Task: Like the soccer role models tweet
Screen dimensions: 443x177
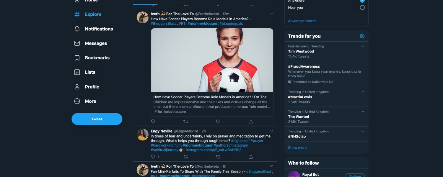Action: 218,122
